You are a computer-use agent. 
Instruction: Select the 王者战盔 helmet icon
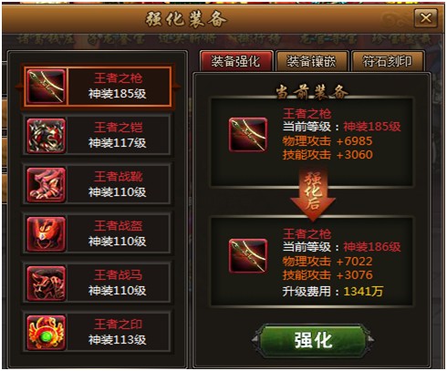click(46, 234)
